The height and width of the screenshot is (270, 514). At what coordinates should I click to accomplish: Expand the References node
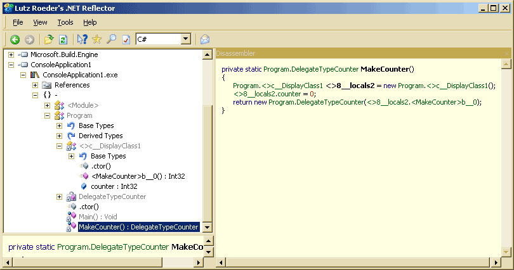(35, 85)
